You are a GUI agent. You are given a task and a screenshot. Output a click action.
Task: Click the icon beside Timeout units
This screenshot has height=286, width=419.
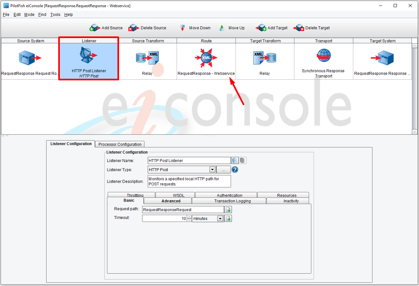pyautogui.click(x=228, y=219)
